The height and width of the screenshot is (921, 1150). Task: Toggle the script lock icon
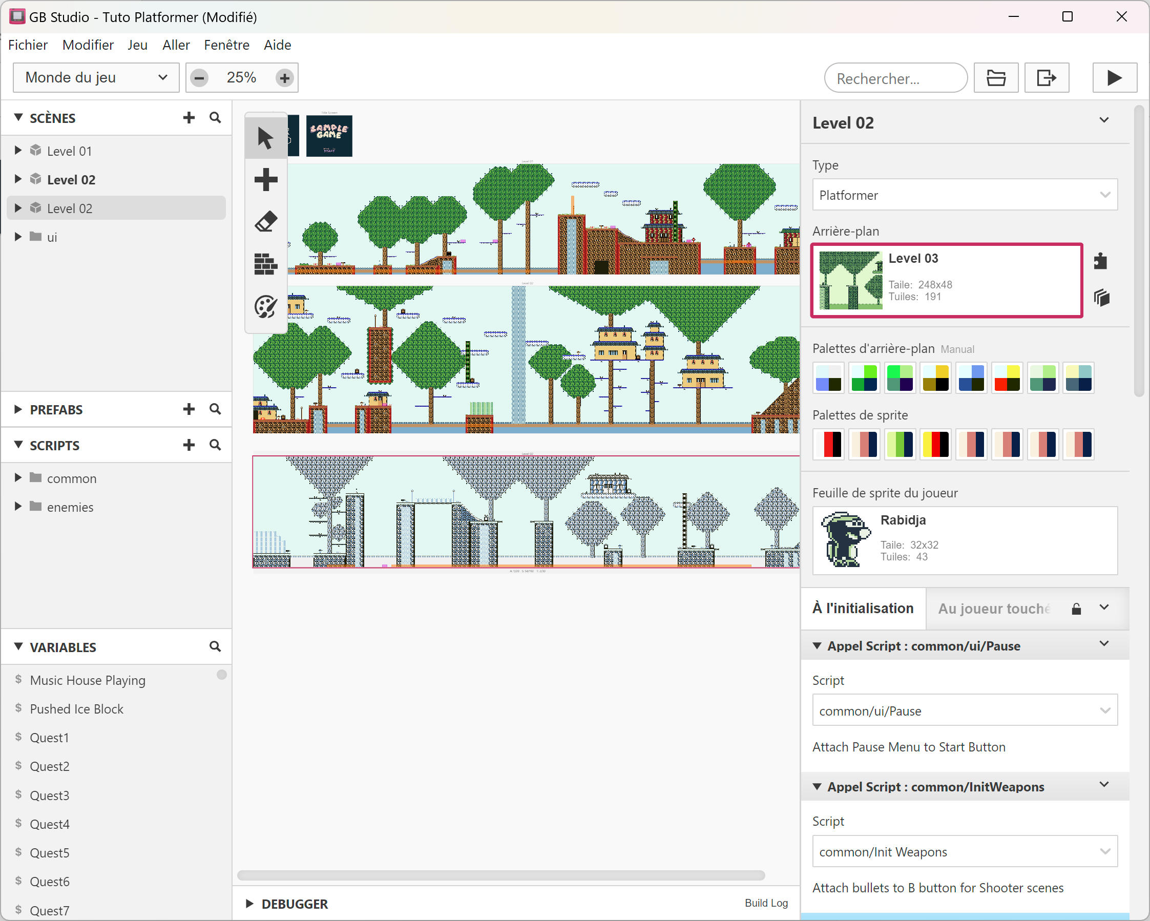coord(1076,609)
